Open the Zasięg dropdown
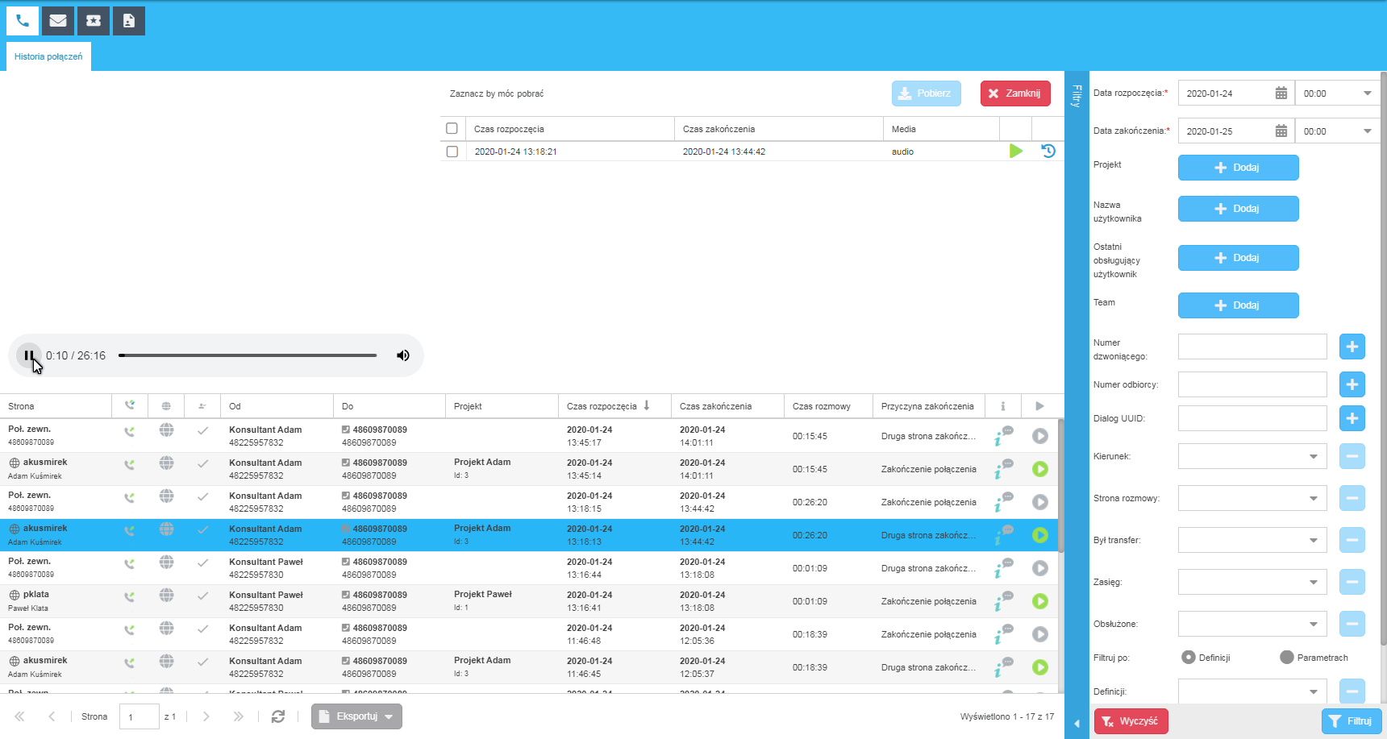 tap(1252, 582)
